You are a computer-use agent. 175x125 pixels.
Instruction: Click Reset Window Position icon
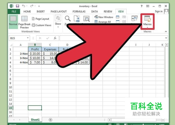tap(124, 21)
